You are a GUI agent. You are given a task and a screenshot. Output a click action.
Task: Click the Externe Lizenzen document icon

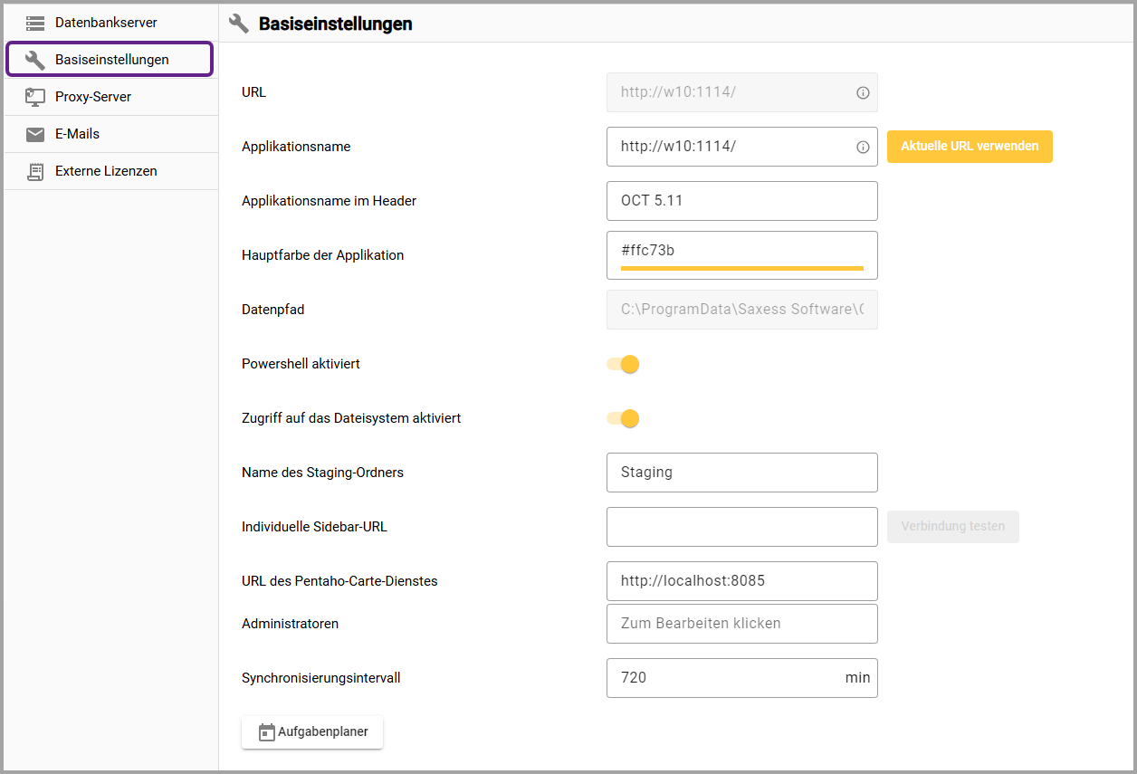35,171
